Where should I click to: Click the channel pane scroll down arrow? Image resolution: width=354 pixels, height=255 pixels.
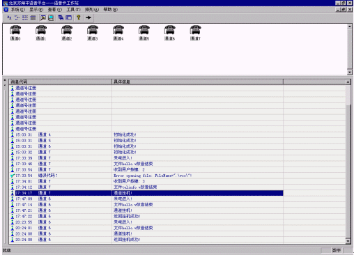point(350,72)
